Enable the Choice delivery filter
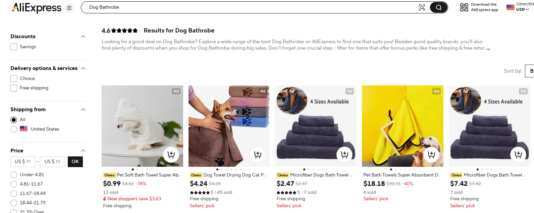 [13, 78]
